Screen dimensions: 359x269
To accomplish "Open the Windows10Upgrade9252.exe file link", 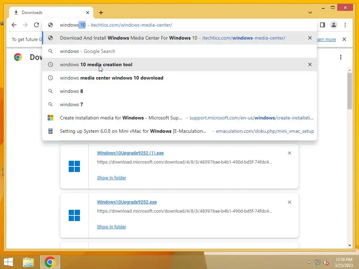I will tap(127, 202).
